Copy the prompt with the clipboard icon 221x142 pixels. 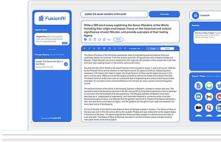click(x=99, y=40)
